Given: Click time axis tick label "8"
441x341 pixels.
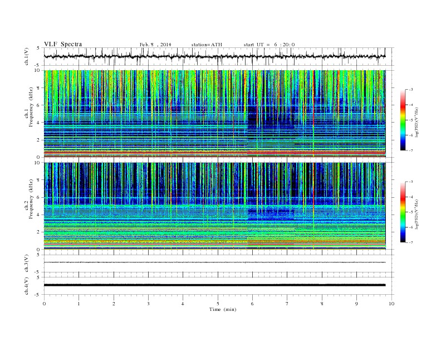Looking at the screenshot, I should pos(322,304).
